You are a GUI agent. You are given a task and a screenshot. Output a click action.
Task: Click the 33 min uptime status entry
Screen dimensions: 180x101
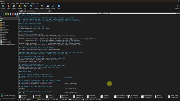[72, 100]
